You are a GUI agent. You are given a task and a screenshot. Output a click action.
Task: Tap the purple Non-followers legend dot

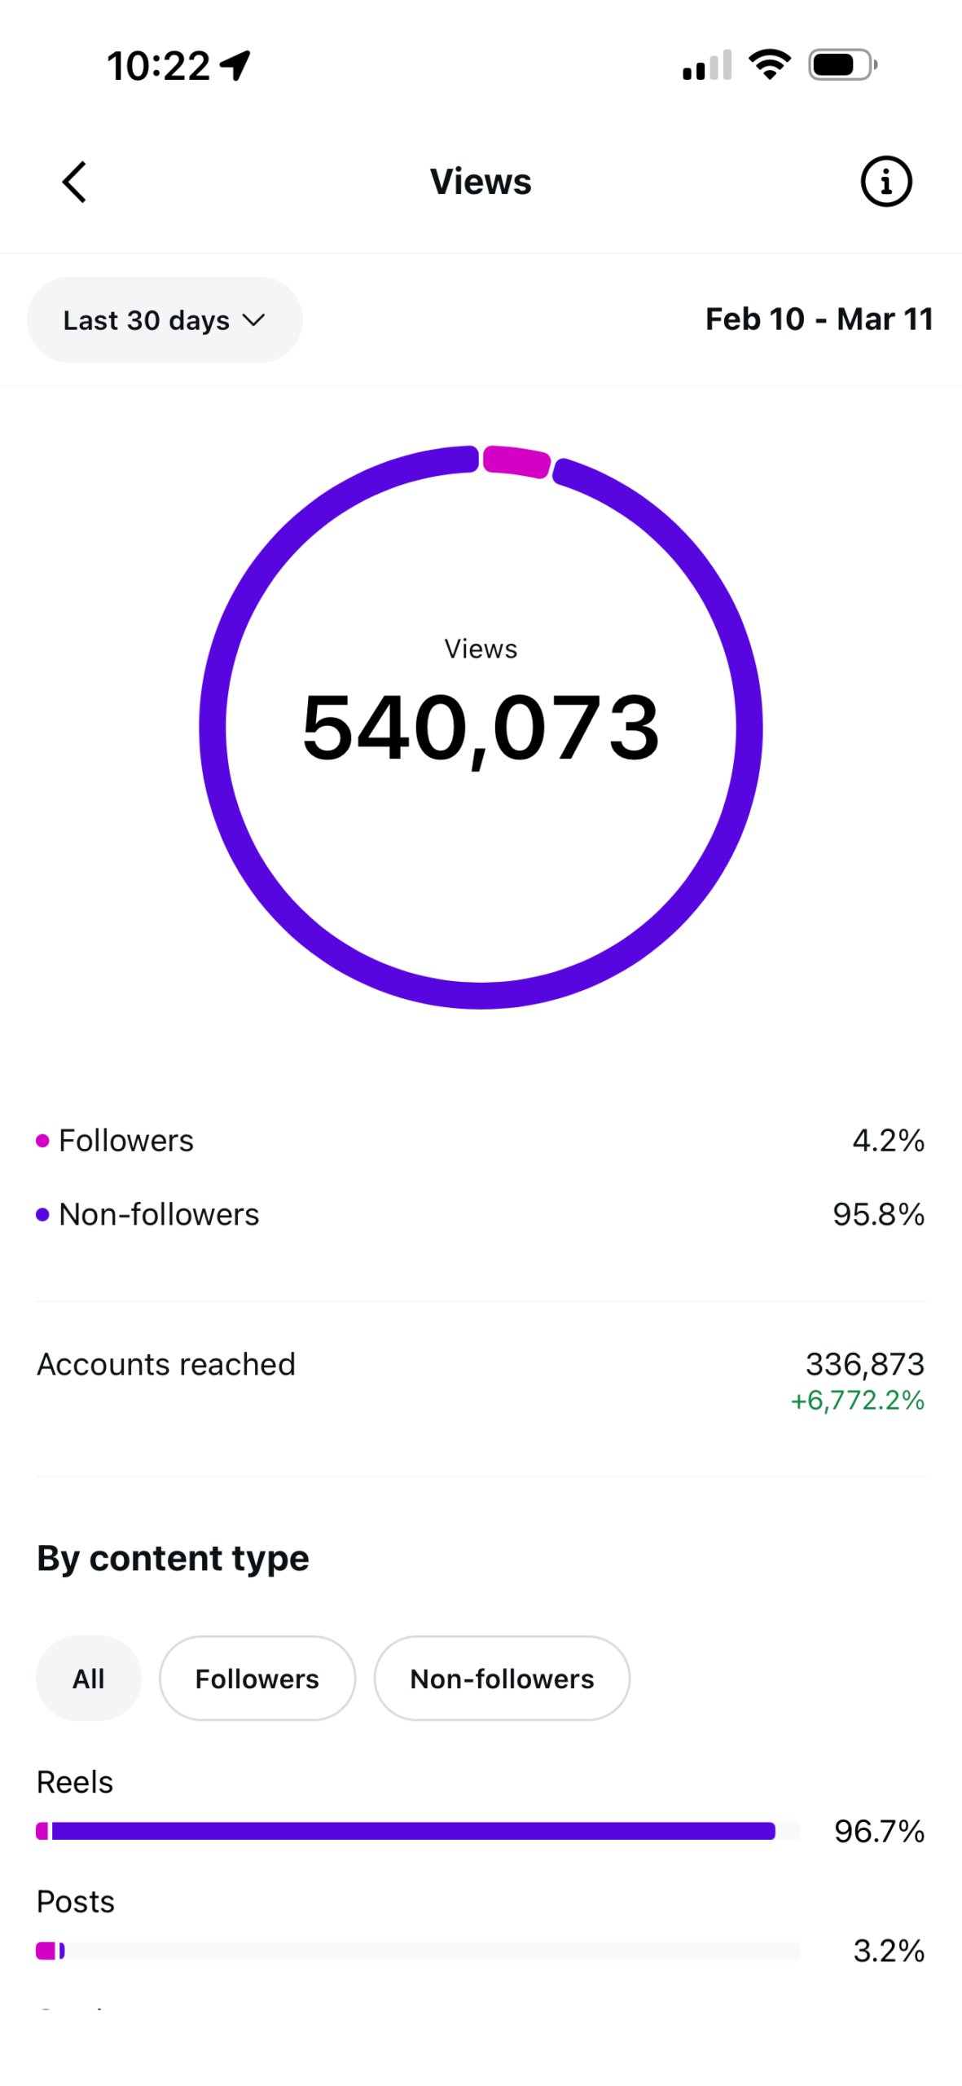pyautogui.click(x=42, y=1214)
